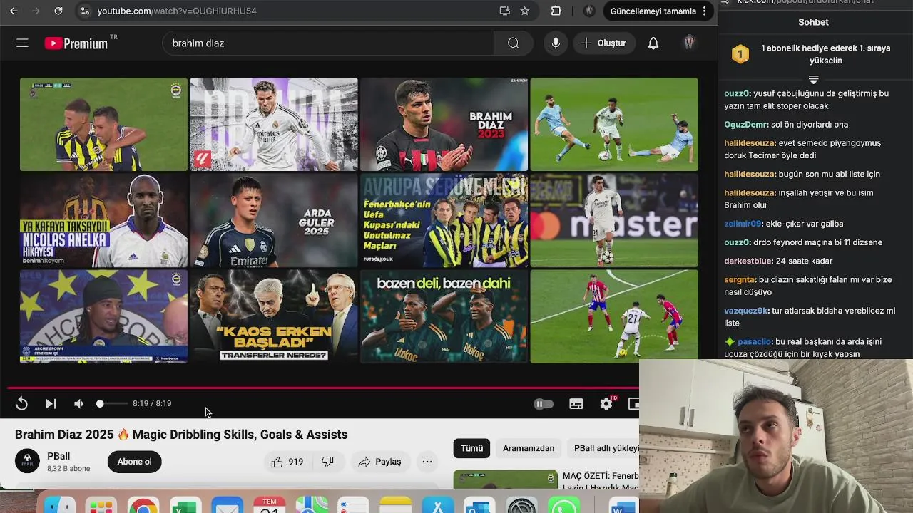
Task: Open the Chrome profile avatar
Action: point(589,11)
